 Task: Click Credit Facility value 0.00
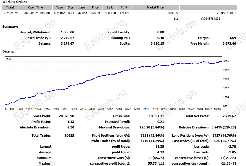pyautogui.click(x=161, y=32)
